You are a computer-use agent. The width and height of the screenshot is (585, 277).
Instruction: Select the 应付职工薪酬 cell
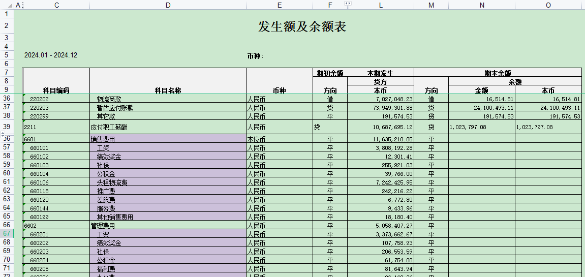click(168, 127)
